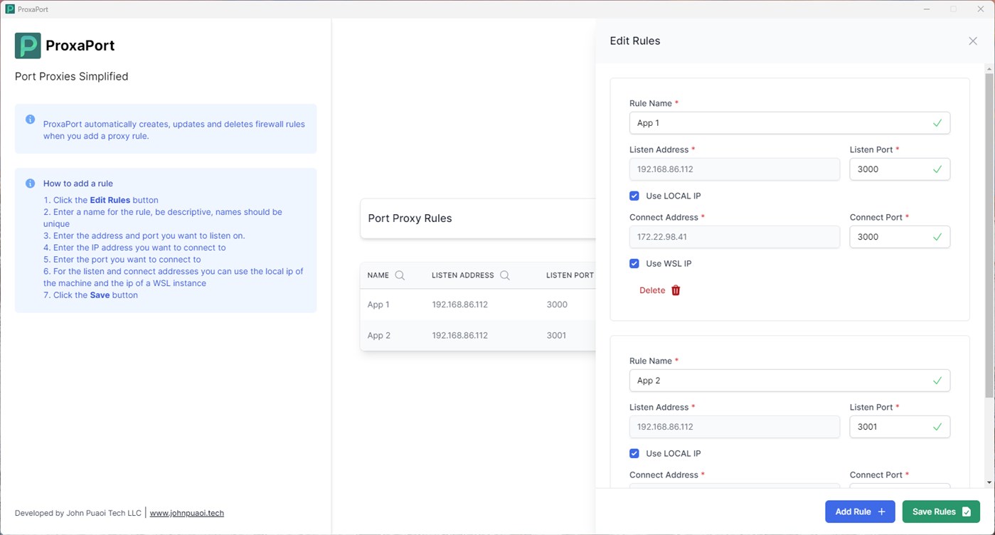Screen dimensions: 995x535
Task: Uncheck Use LOCAL IP for App 1
Action: pyautogui.click(x=634, y=196)
